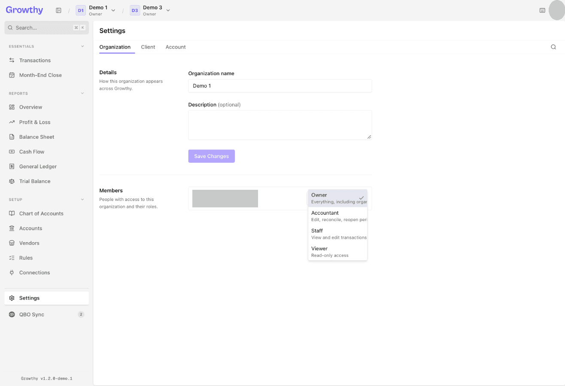
Task: Collapse the sidebar panel icon
Action: tap(59, 10)
